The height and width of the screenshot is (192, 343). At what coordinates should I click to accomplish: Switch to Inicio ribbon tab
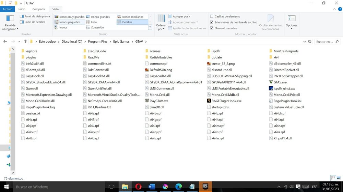click(x=22, y=9)
